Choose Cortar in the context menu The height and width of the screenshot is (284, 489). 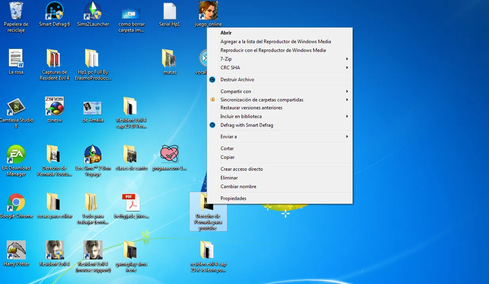click(280, 149)
